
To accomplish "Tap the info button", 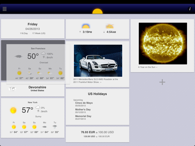I will (190, 9).
